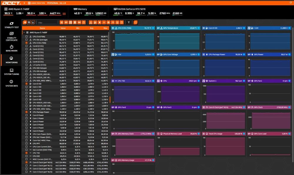Toggle the fan sensor filter icon
Screen dimensions: 294x175
(x=108, y=22)
